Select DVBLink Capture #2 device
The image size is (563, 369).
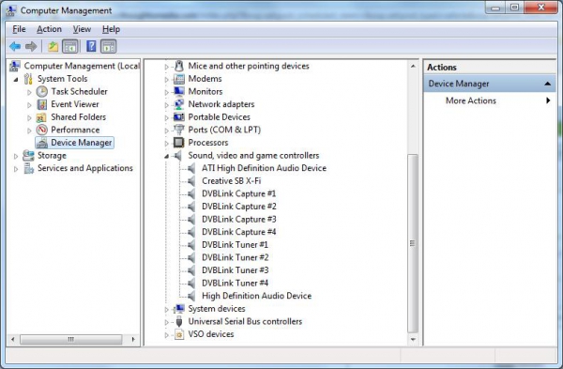[238, 207]
